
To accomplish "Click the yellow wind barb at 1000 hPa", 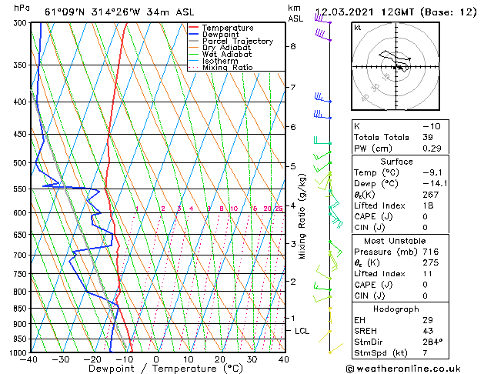I will coord(336,348).
